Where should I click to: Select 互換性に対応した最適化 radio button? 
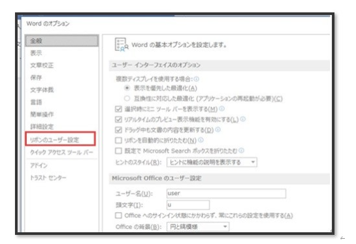[127, 99]
